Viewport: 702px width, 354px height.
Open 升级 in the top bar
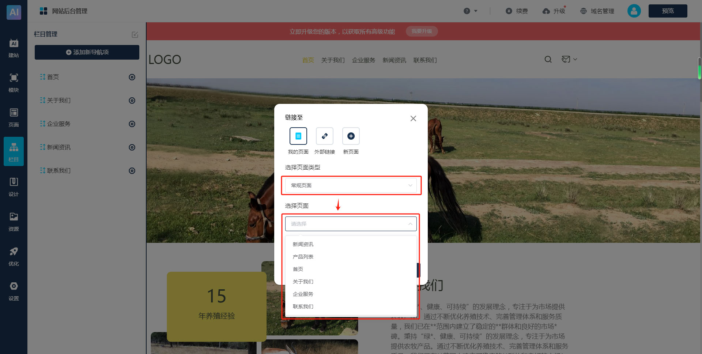click(x=554, y=11)
